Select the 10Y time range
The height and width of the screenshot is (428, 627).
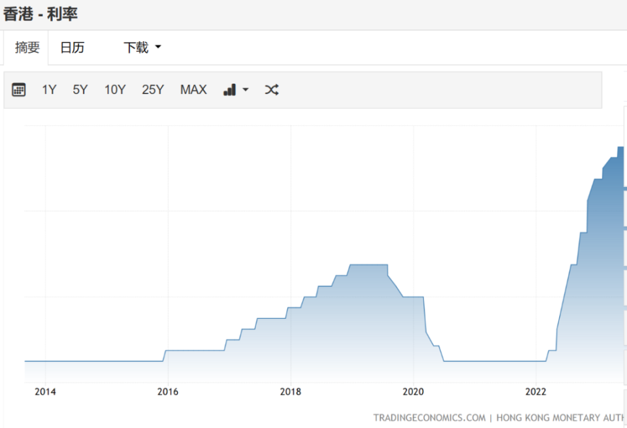tap(115, 90)
